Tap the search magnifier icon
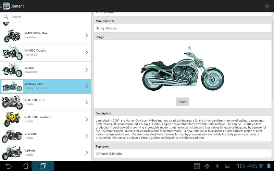Screen dimensions: 274x171 6,17
